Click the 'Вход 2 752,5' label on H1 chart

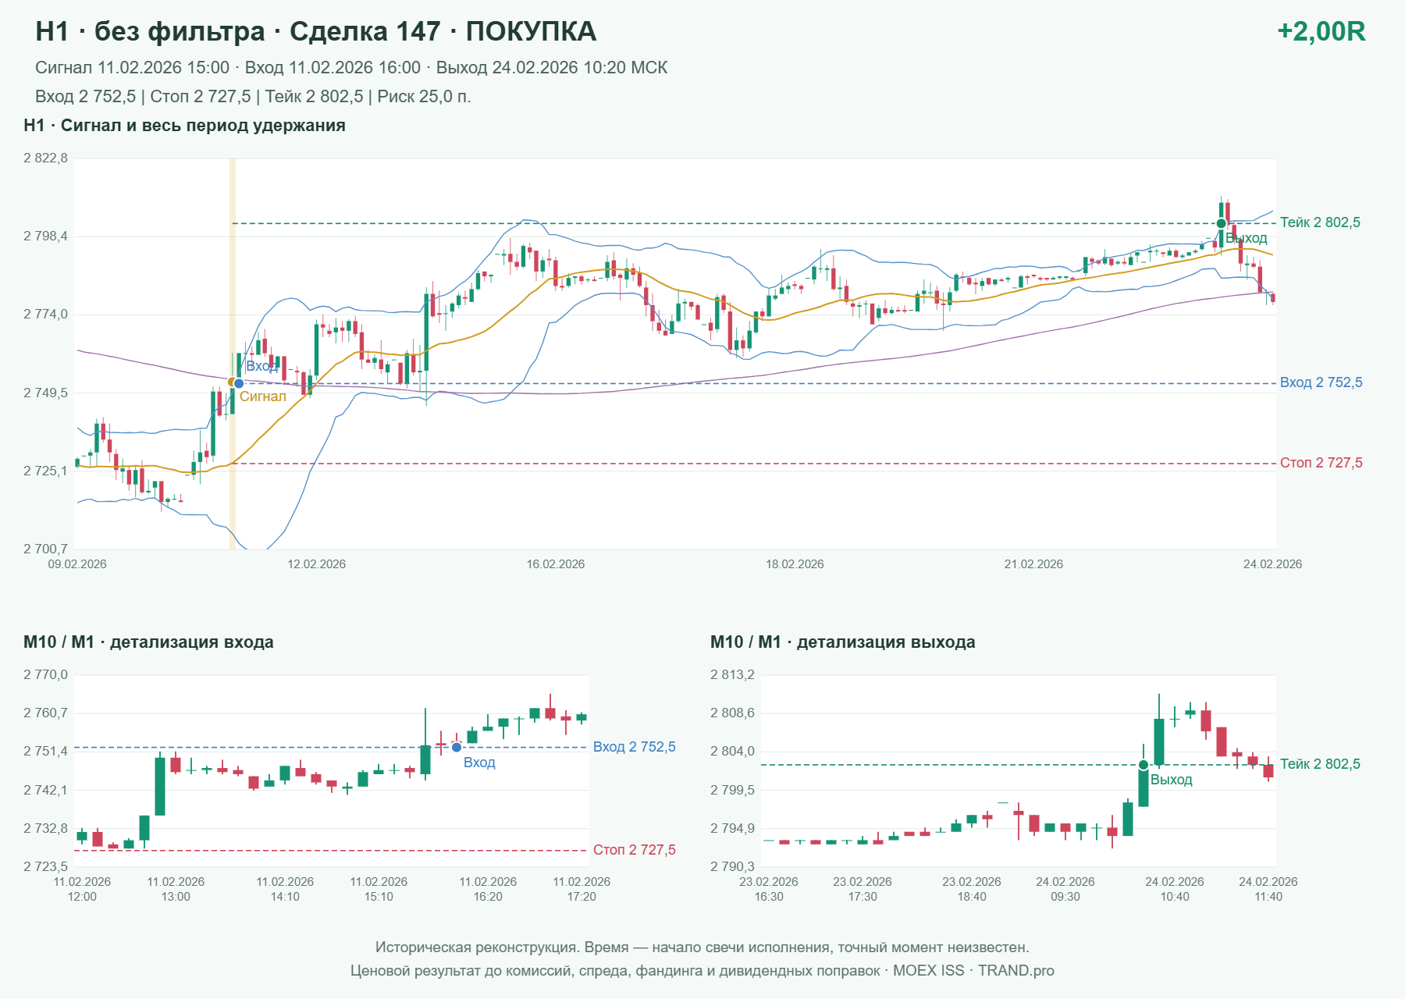[x=1321, y=382]
